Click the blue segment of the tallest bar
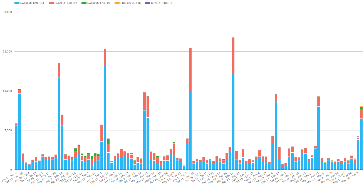Viewport: 364px width, 184px height. (x=233, y=121)
